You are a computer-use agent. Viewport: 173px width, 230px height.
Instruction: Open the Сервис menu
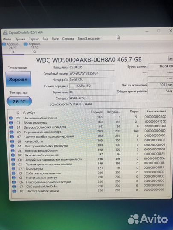coord(34,39)
